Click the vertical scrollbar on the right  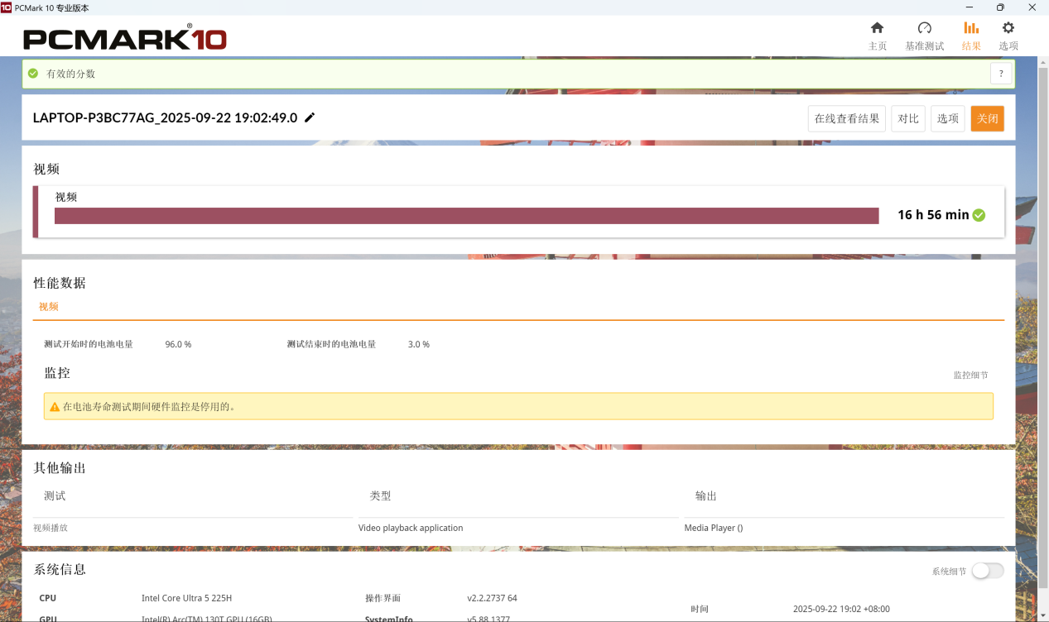(1042, 248)
